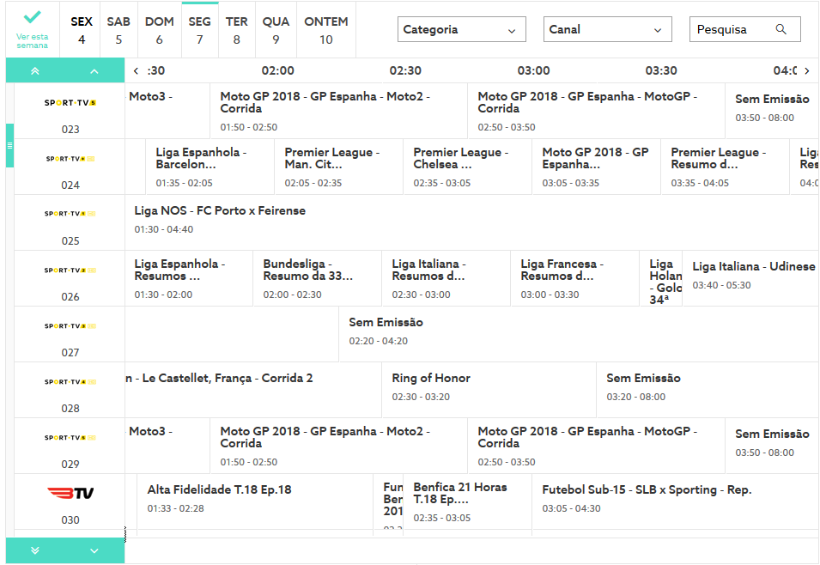Image resolution: width=820 pixels, height=565 pixels.
Task: Open Moto2 Corrida program on channel 029
Action: click(x=338, y=446)
